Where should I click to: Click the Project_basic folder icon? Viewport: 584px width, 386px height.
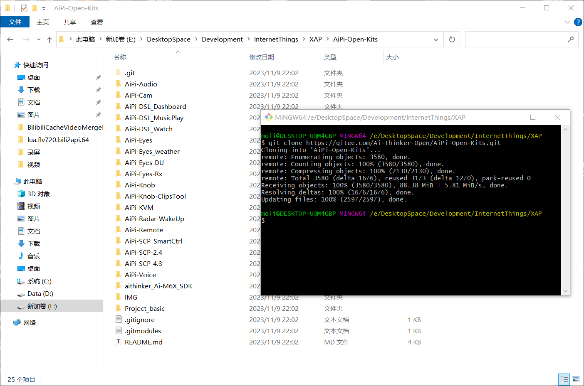(118, 308)
